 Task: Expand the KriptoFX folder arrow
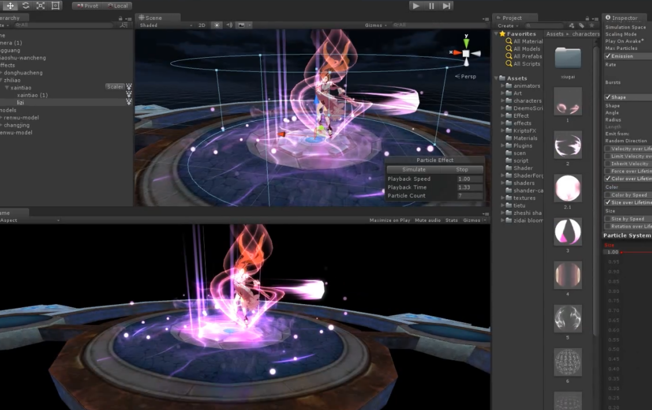point(502,131)
